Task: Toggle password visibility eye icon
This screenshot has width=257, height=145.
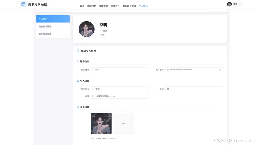Action: coord(220,70)
